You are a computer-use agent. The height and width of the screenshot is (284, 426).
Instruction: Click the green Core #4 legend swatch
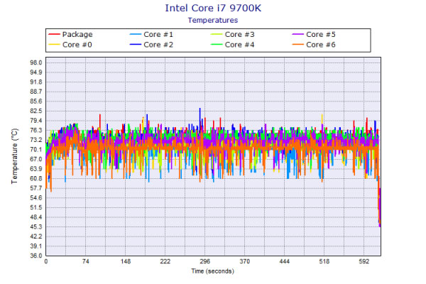point(217,45)
